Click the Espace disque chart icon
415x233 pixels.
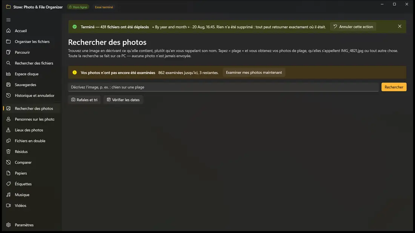click(8, 74)
